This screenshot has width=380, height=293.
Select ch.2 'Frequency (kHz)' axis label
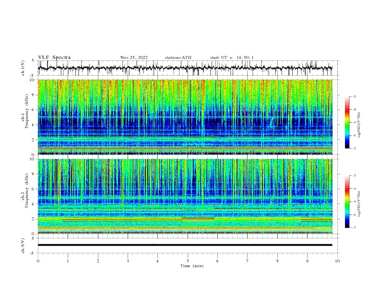coord(26,191)
